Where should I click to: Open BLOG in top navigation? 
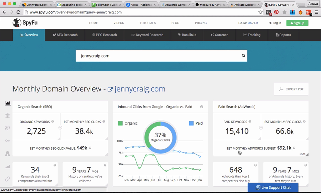pyautogui.click(x=175, y=23)
